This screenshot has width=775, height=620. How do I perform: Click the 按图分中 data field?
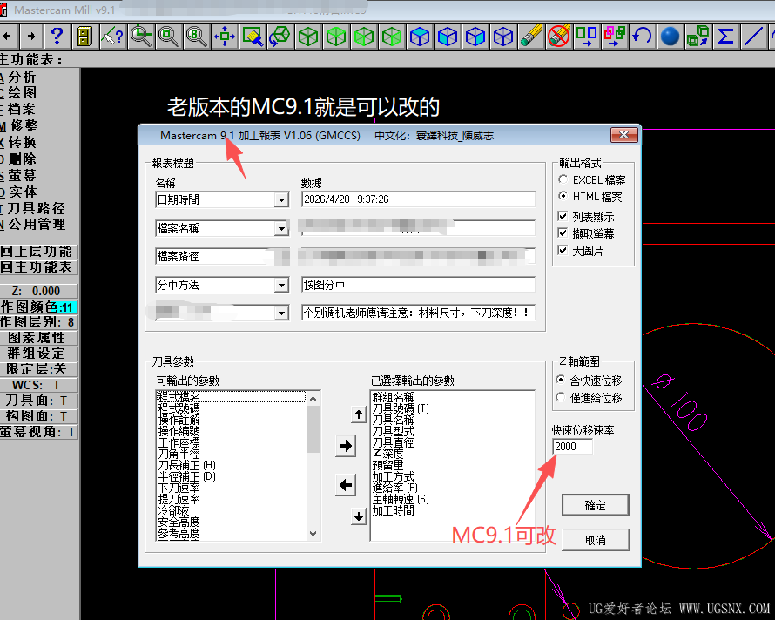point(418,285)
